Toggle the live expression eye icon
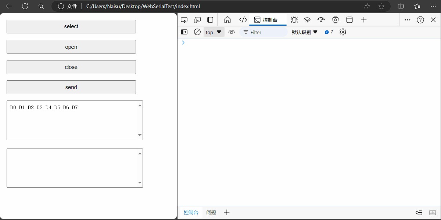This screenshot has height=220, width=441. [x=232, y=32]
